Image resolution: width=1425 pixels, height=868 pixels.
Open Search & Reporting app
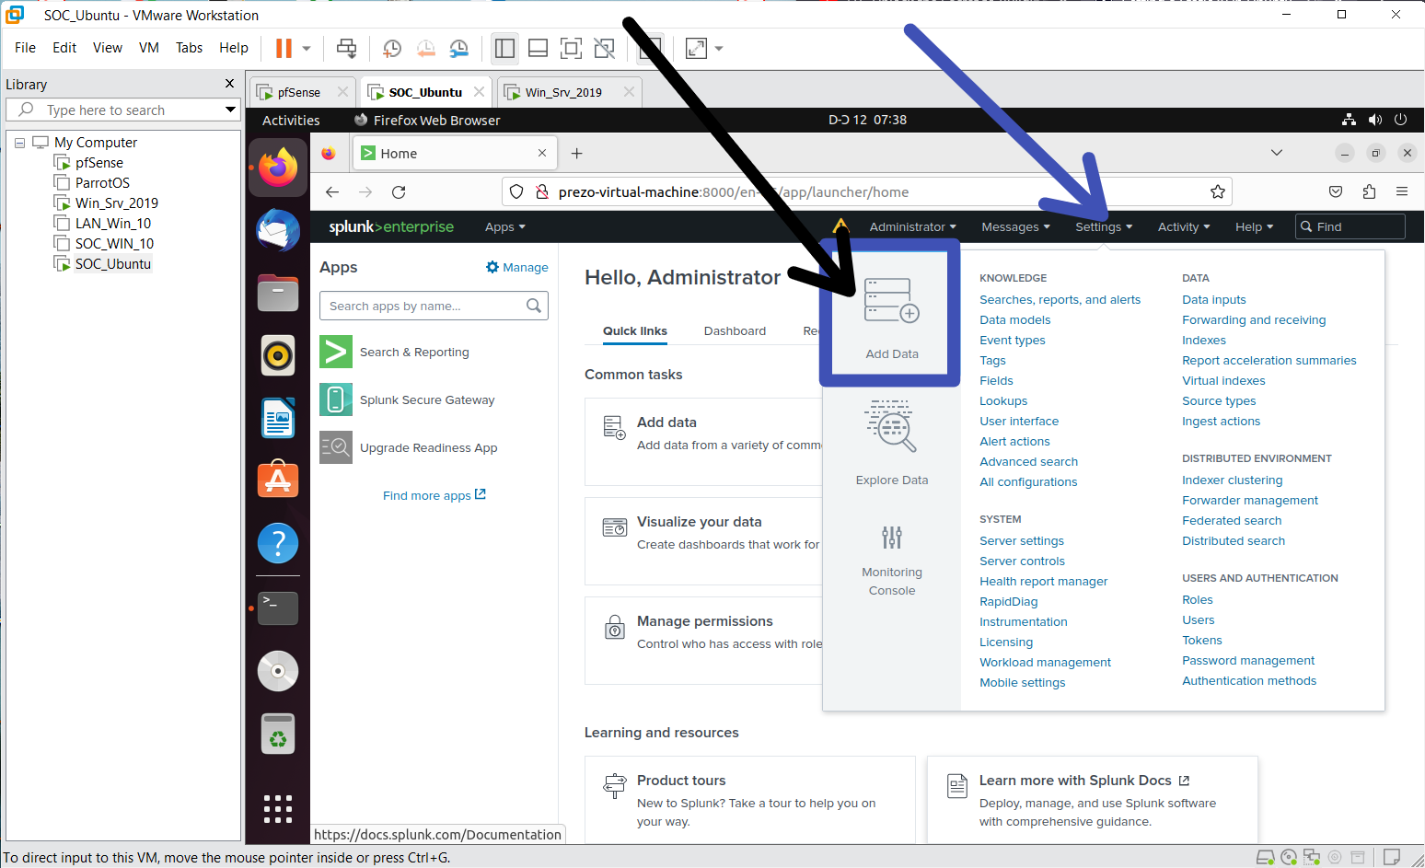414,353
